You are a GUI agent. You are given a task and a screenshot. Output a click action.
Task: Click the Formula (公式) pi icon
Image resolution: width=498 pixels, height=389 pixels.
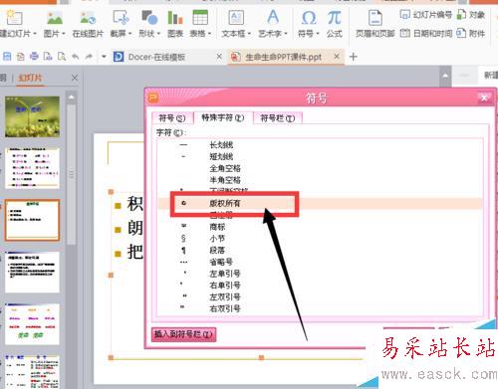point(334,17)
